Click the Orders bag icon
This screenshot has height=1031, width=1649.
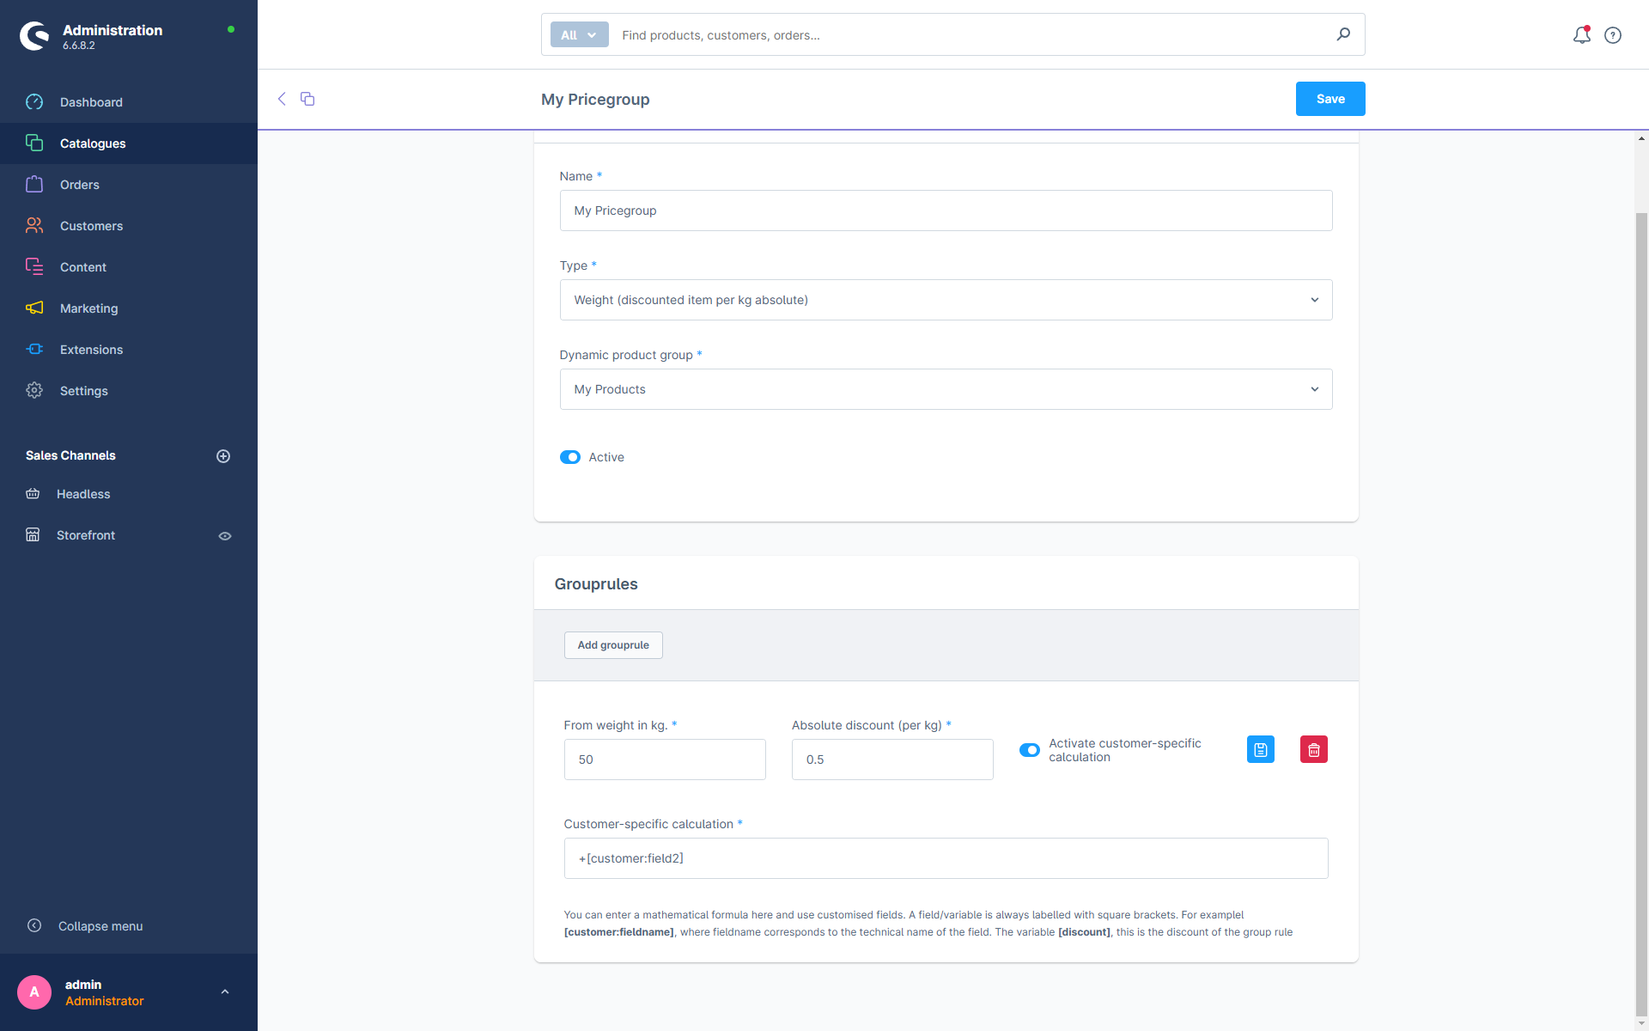pos(34,184)
